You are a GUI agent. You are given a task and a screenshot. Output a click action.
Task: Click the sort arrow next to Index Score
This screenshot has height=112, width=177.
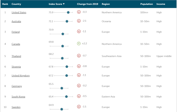click(64, 4)
